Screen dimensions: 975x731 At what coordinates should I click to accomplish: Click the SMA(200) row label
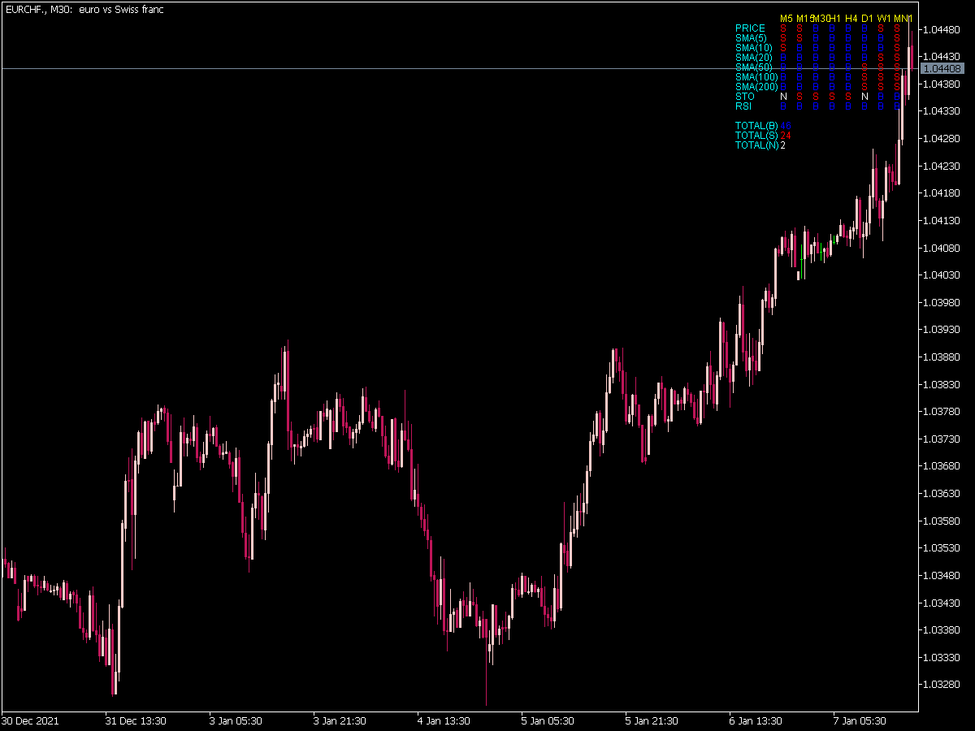[x=756, y=87]
